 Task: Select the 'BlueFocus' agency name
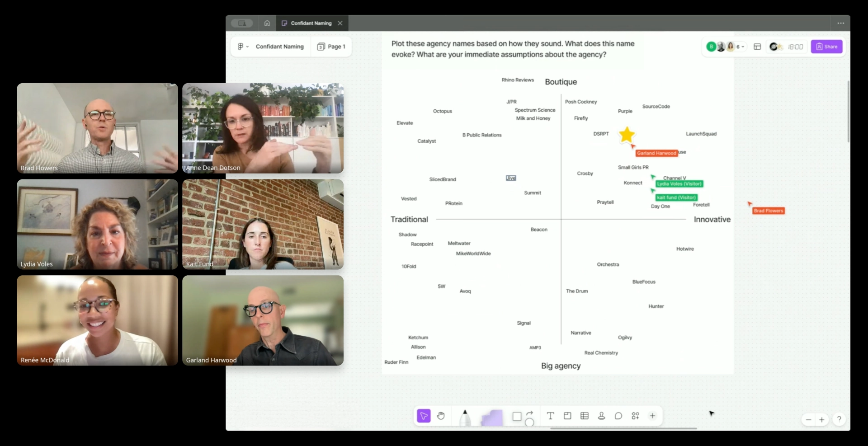point(644,282)
